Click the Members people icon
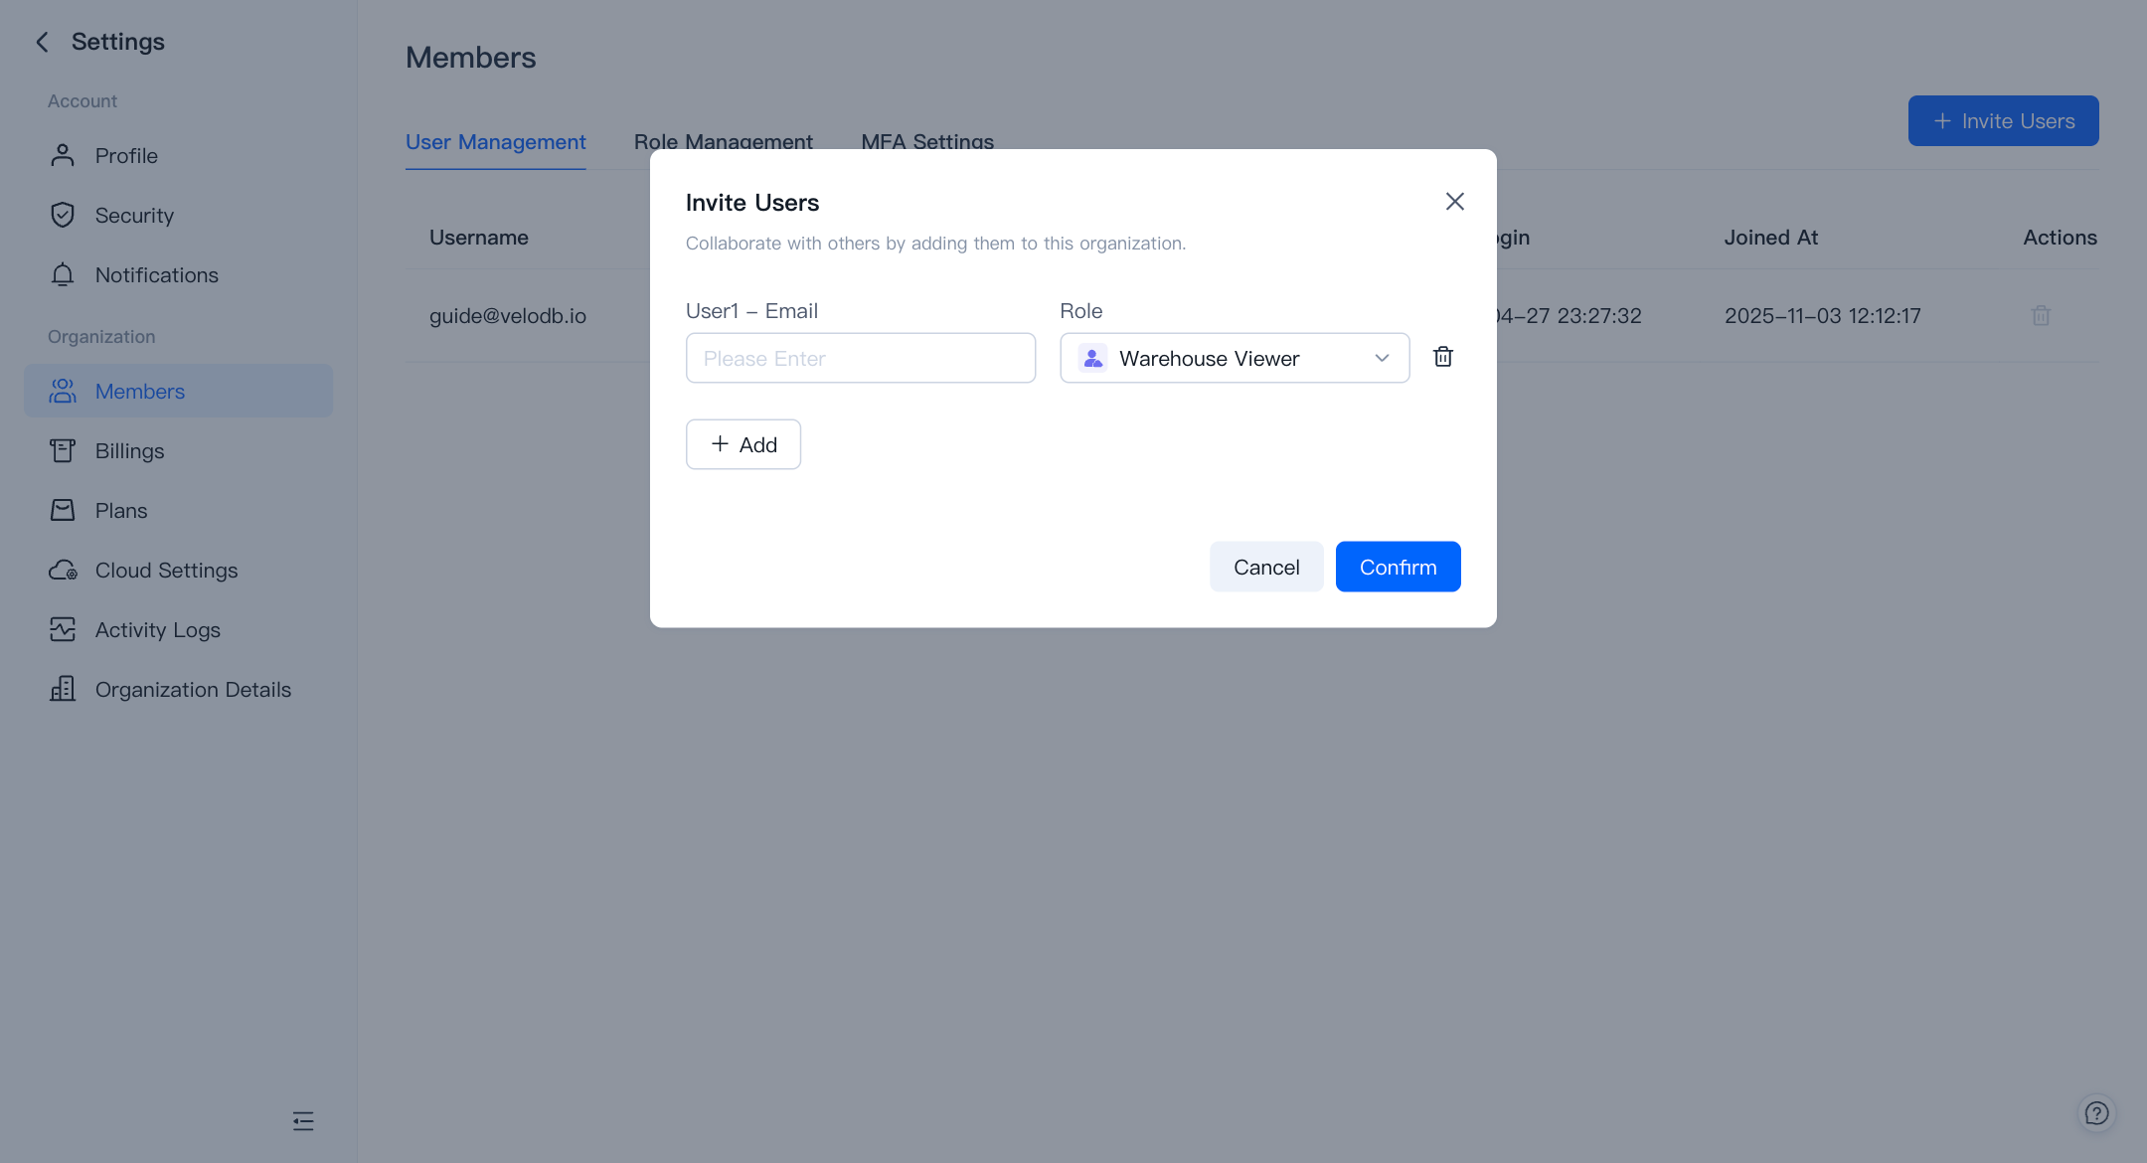Viewport: 2147px width, 1163px height. tap(62, 391)
